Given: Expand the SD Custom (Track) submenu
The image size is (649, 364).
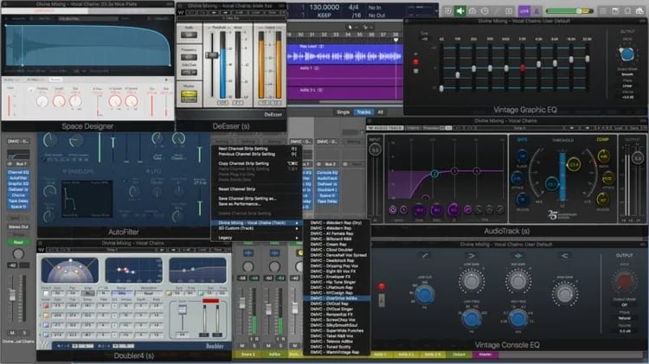Looking at the screenshot, I should (256, 228).
